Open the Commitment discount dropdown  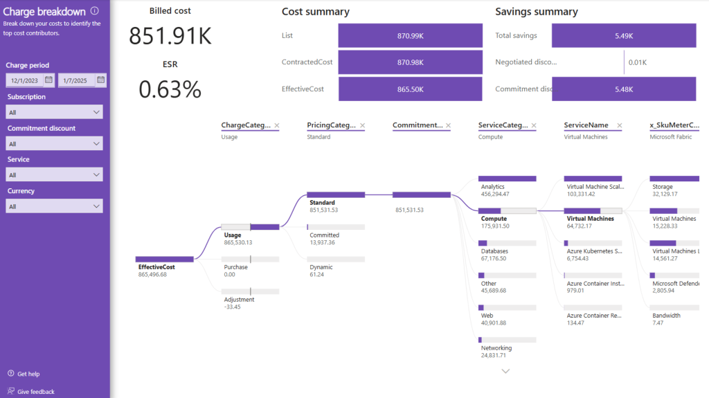(x=54, y=143)
